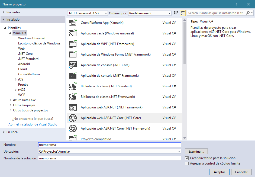
Task: Click the scroll down arrow of template list
Action: (185, 138)
